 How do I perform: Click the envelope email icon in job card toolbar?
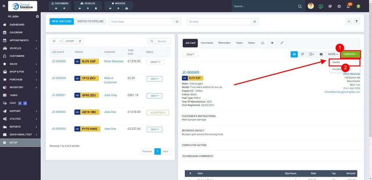pyautogui.click(x=321, y=54)
